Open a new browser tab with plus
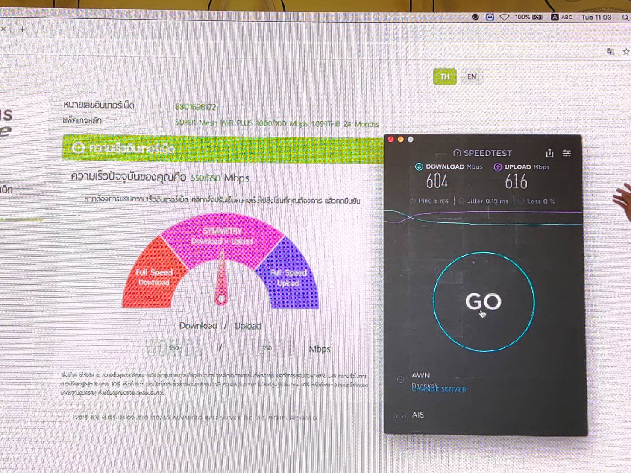Viewport: 631px width, 473px height. tap(22, 29)
